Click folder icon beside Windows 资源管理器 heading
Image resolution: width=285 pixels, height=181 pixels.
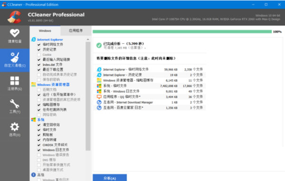point(33,84)
